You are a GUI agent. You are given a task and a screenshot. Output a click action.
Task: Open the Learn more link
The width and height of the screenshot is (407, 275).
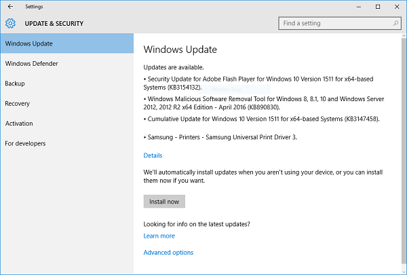tap(159, 236)
